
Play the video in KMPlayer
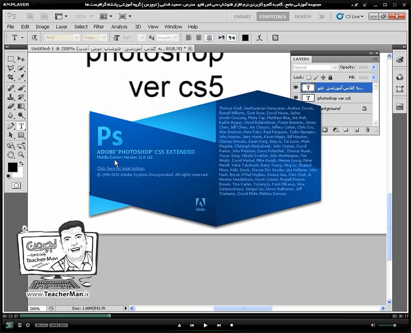205,325
